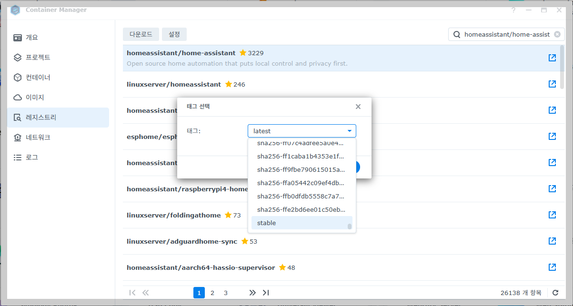Viewport: 573px width, 306px height.
Task: Open 네트워크 in the sidebar
Action: 58,137
